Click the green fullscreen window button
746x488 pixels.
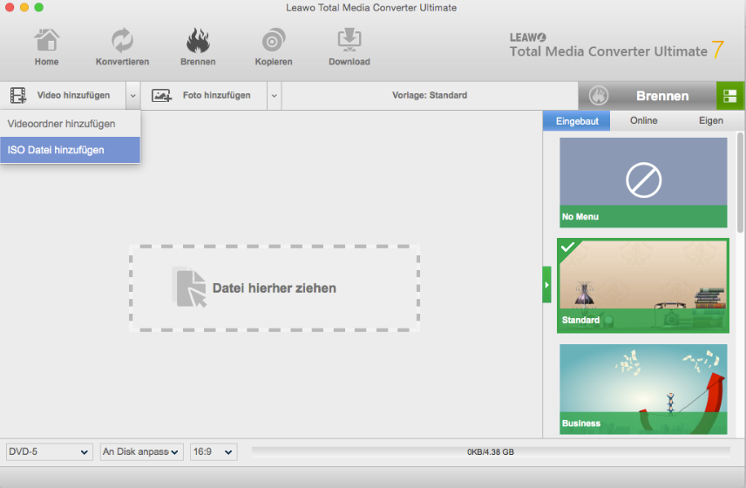point(39,7)
